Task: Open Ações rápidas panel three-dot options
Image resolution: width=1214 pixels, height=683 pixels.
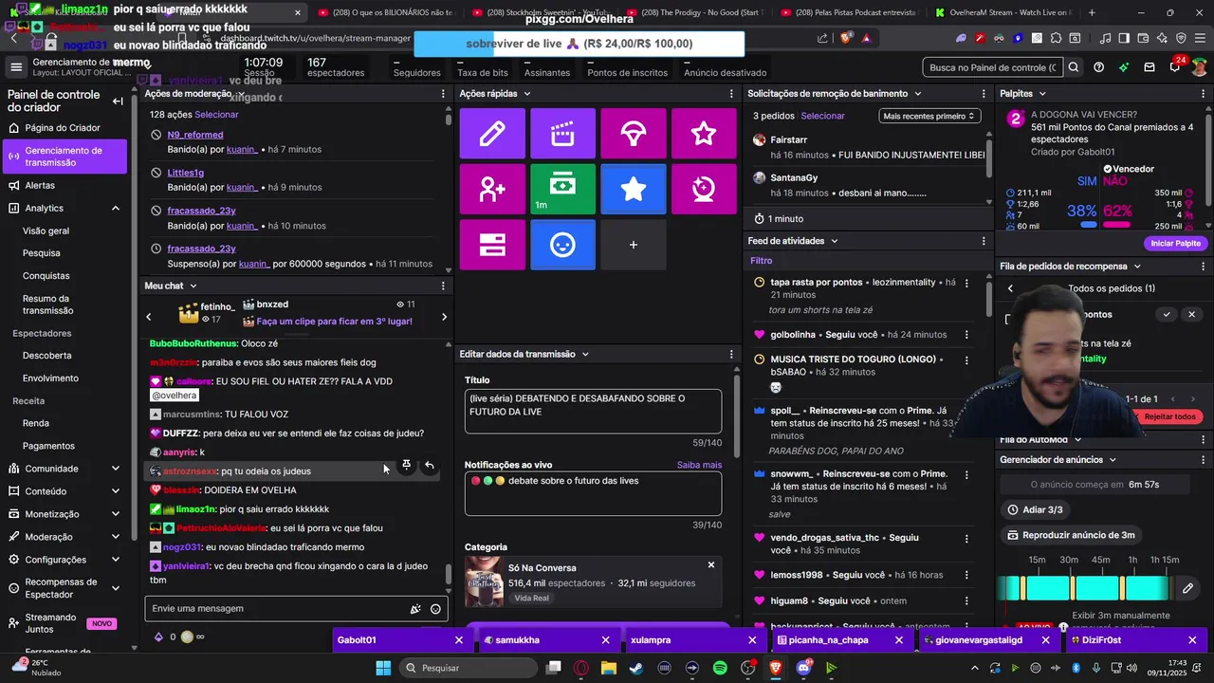Action: [731, 94]
